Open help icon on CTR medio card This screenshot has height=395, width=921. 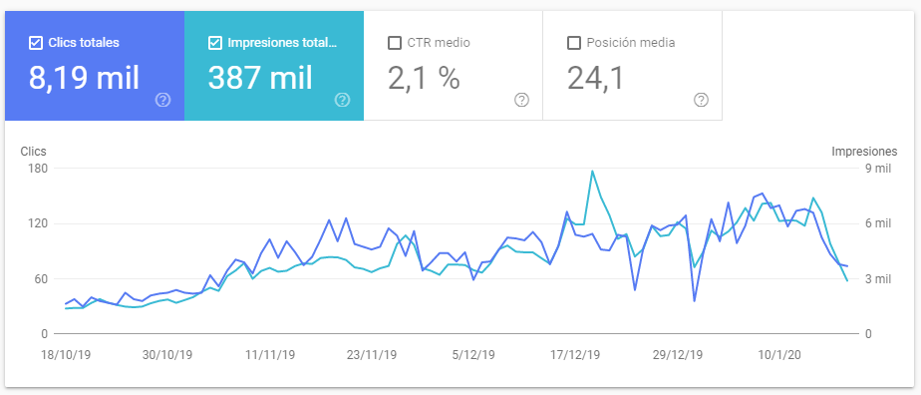(521, 100)
